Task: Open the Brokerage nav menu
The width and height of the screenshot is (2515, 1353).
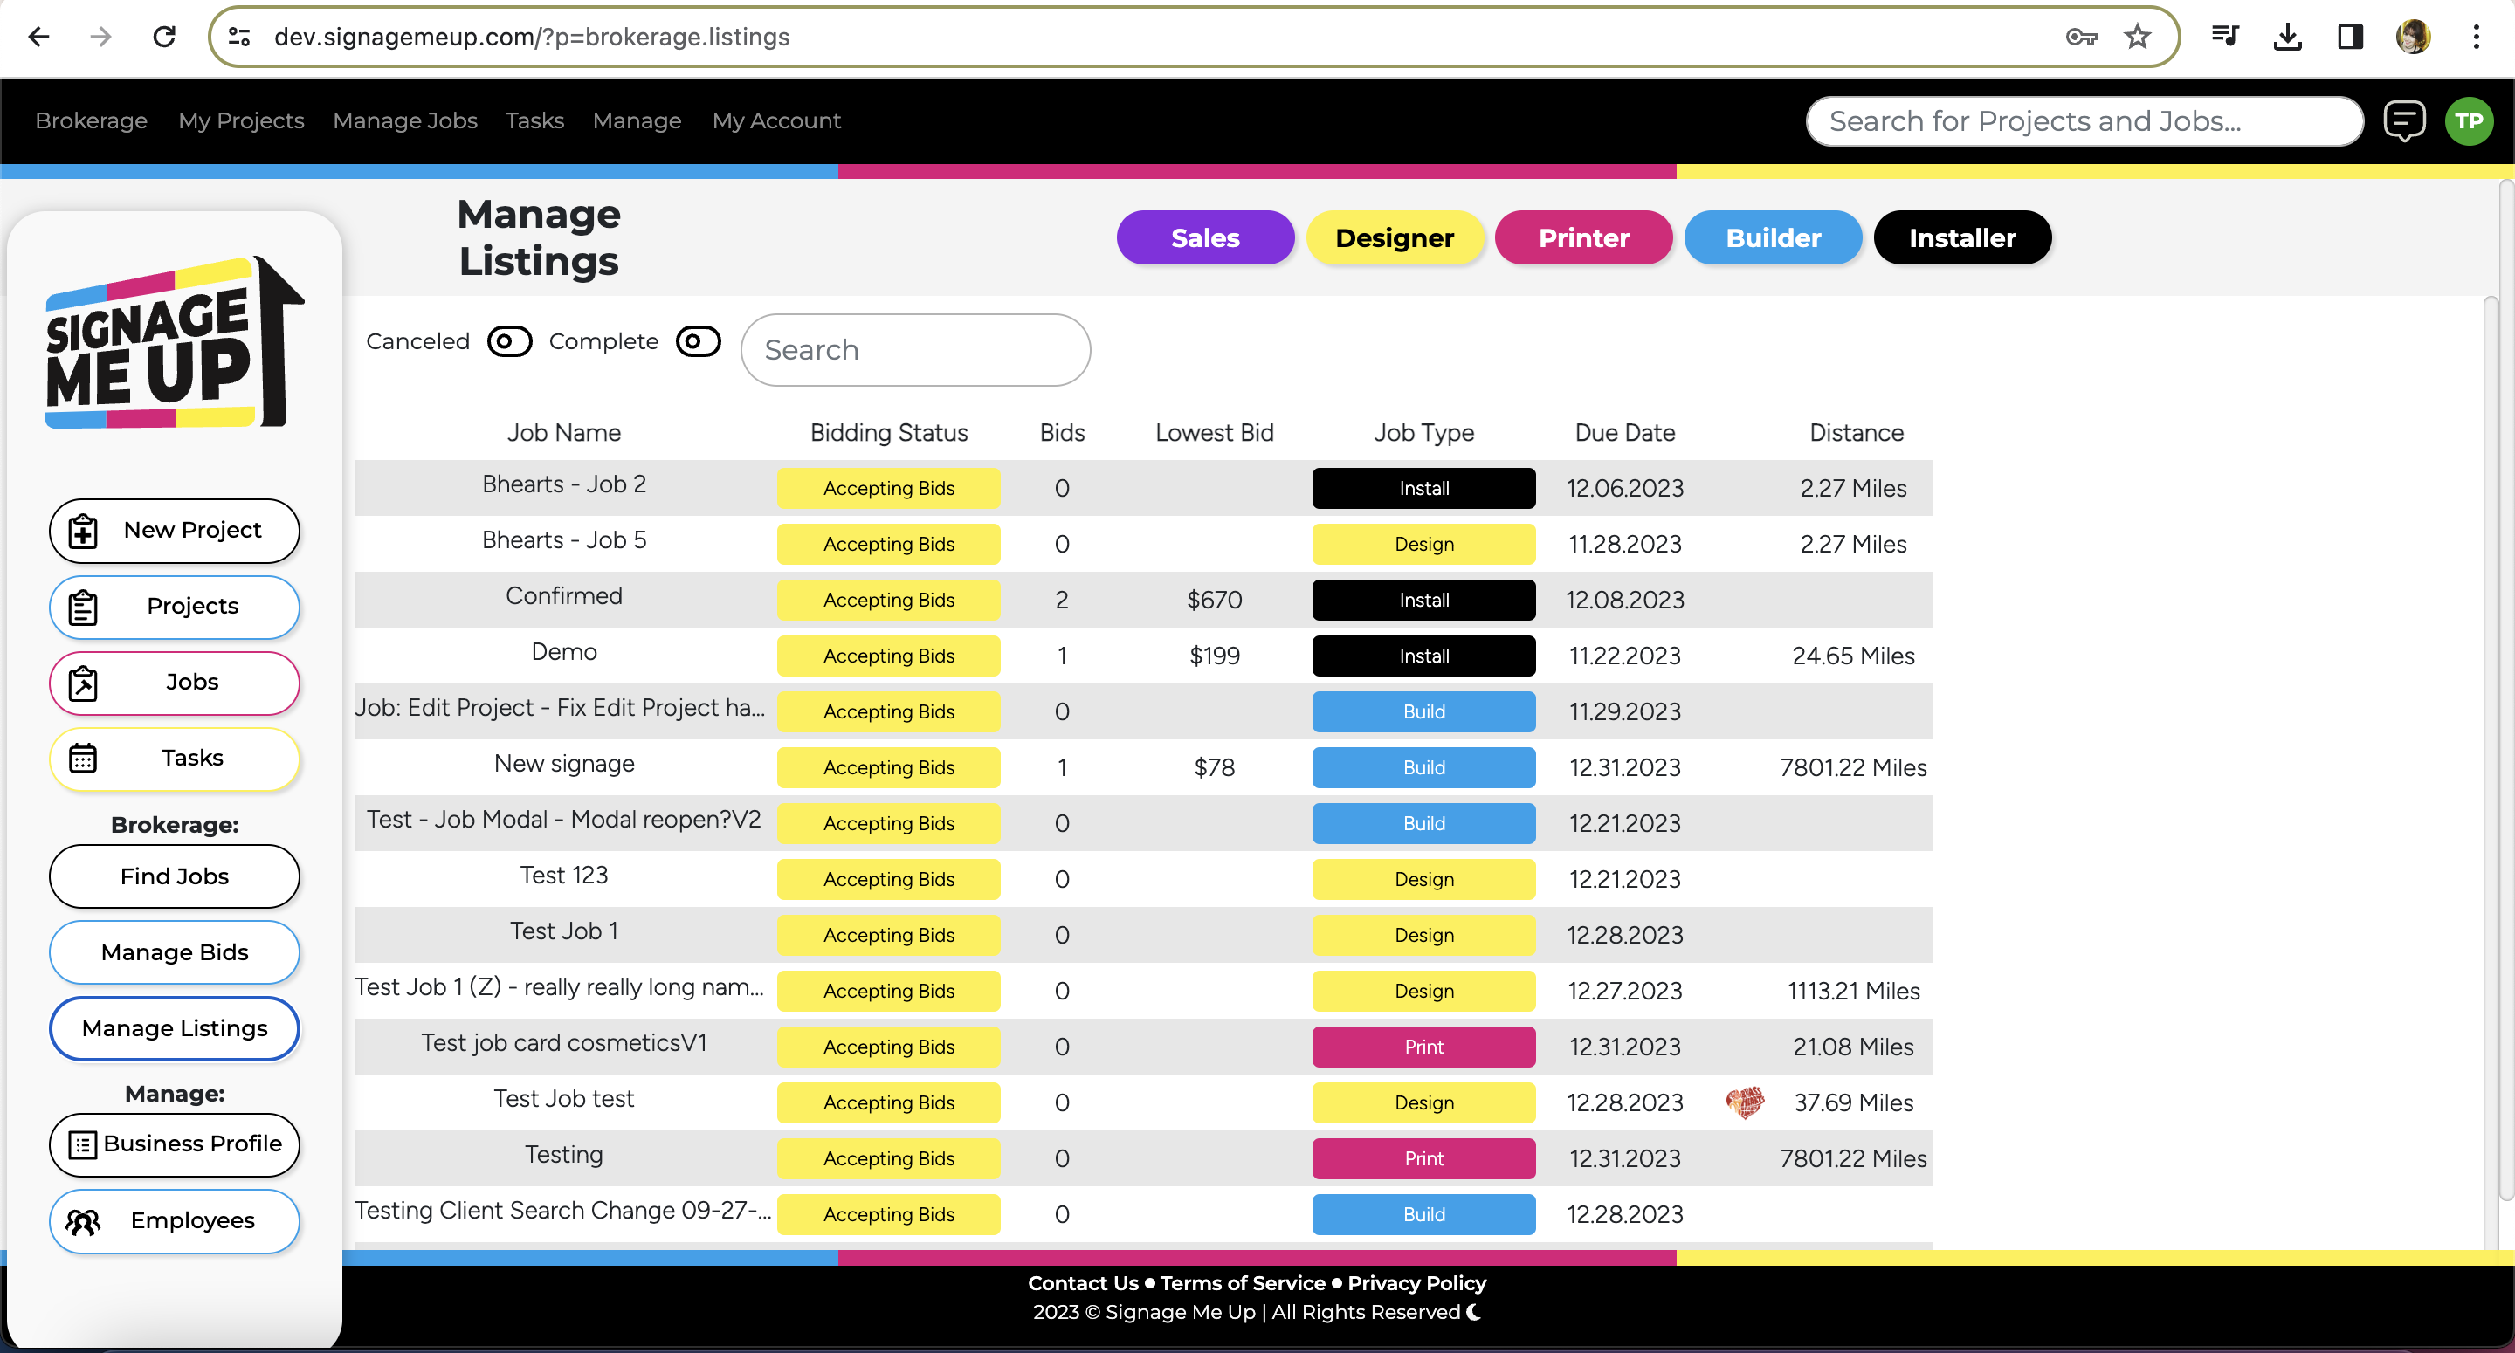Action: [x=91, y=121]
